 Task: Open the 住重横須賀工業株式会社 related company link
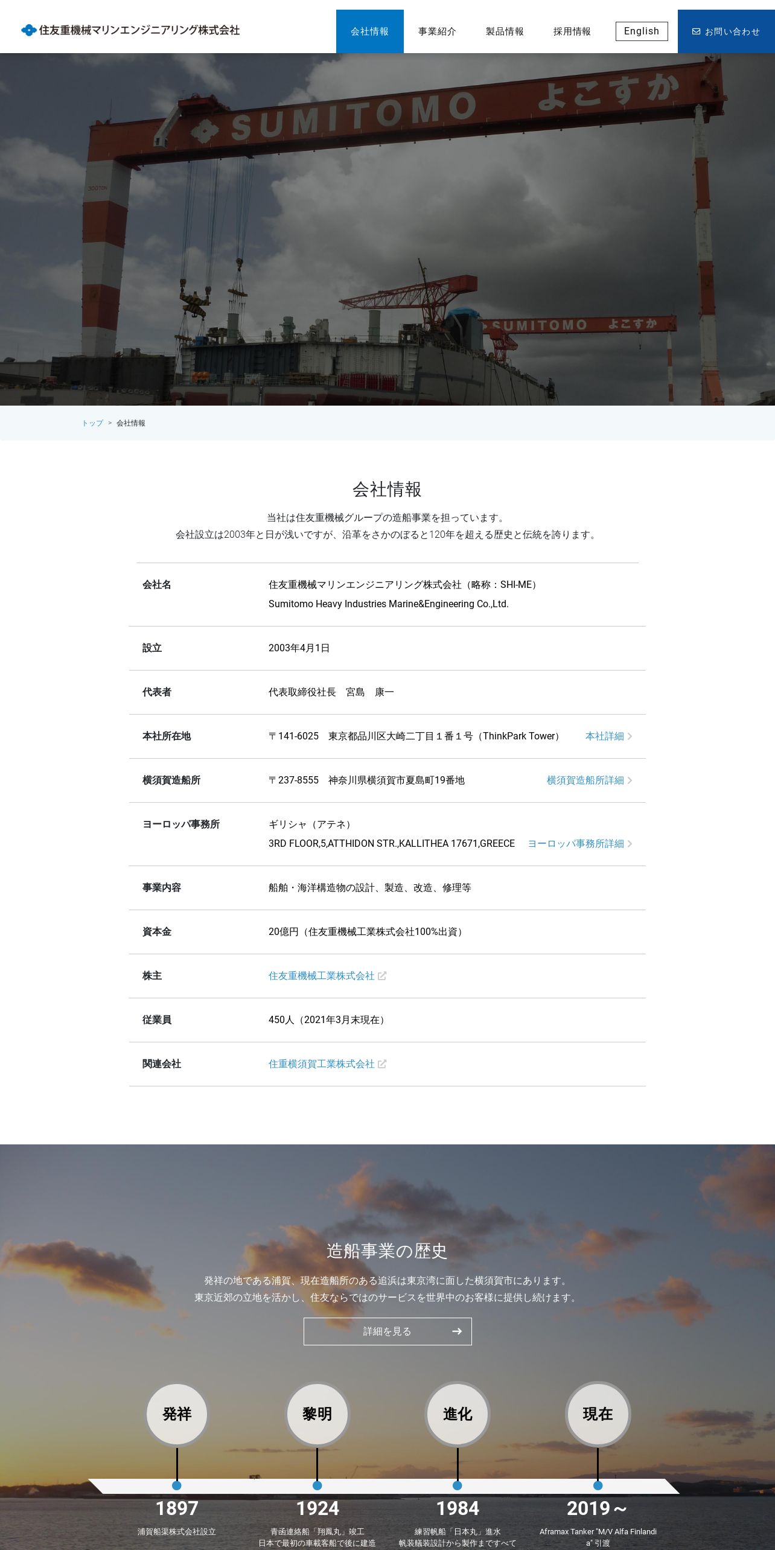pyautogui.click(x=322, y=1064)
